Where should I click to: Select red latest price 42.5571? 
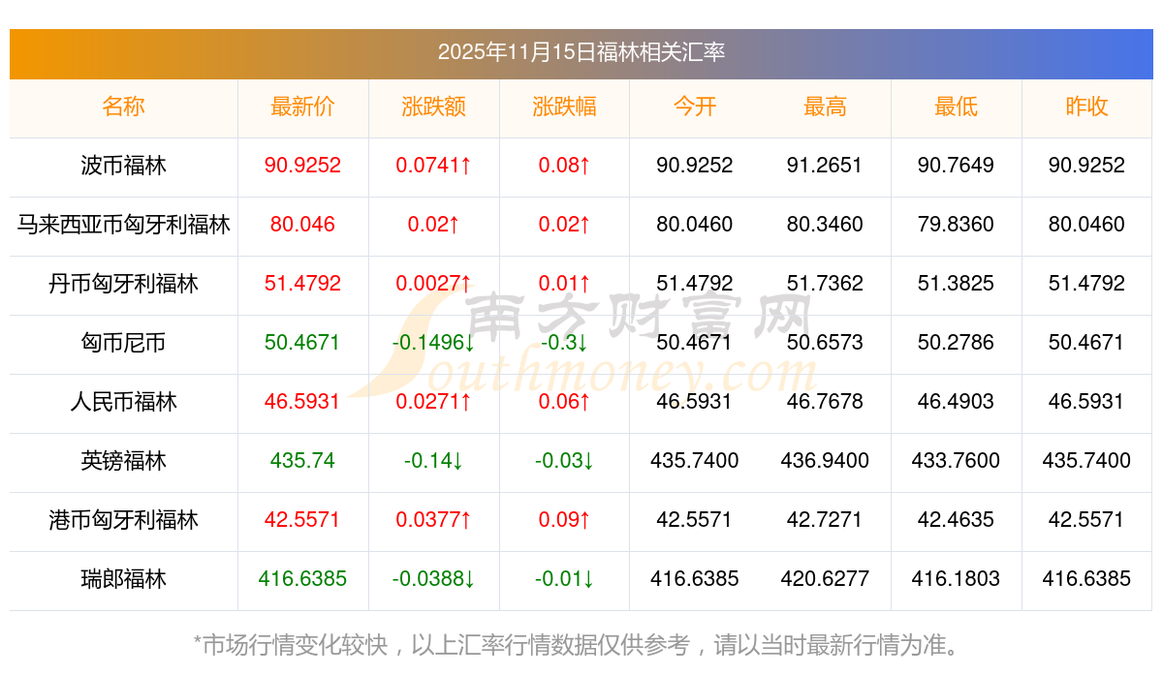coord(302,520)
